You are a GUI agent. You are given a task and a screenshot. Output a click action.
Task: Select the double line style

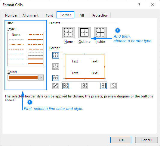point(35,64)
